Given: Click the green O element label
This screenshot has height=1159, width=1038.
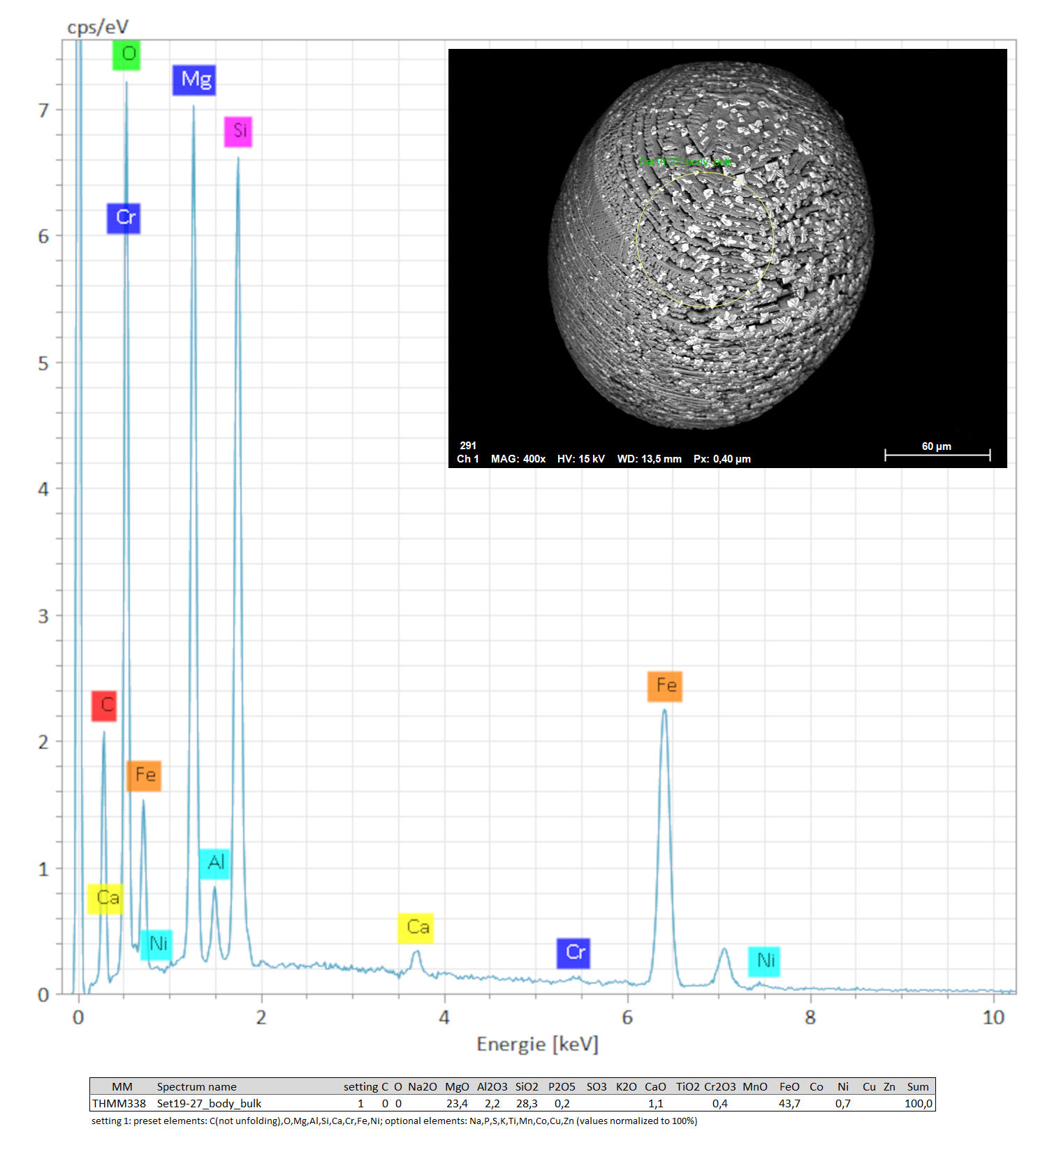Looking at the screenshot, I should [x=126, y=54].
